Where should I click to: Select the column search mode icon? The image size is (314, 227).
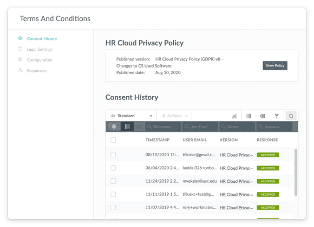coord(127,126)
